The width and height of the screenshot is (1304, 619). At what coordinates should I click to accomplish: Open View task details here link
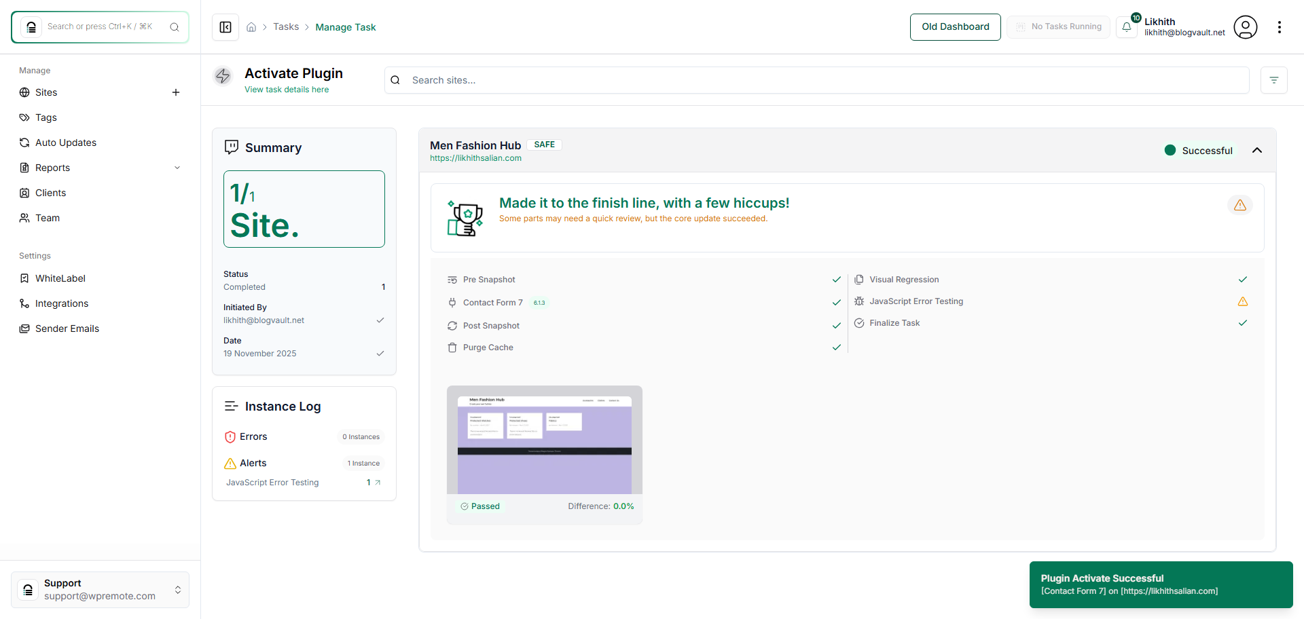coord(287,89)
